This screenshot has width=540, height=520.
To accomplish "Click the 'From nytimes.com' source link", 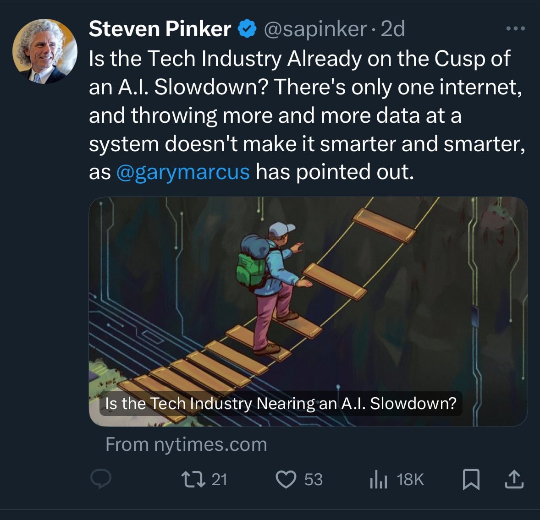I will tap(186, 444).
